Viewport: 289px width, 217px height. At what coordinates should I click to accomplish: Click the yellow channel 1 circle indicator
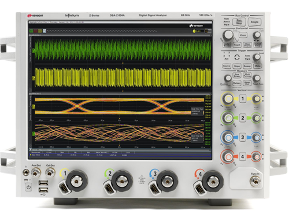(x=194, y=31)
